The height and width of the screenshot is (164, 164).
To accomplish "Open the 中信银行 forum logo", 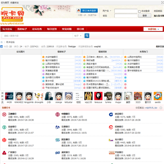I will point(4,140).
